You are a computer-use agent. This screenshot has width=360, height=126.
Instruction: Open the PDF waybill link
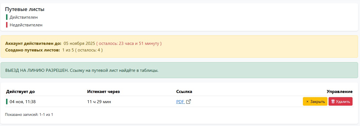click(180, 102)
